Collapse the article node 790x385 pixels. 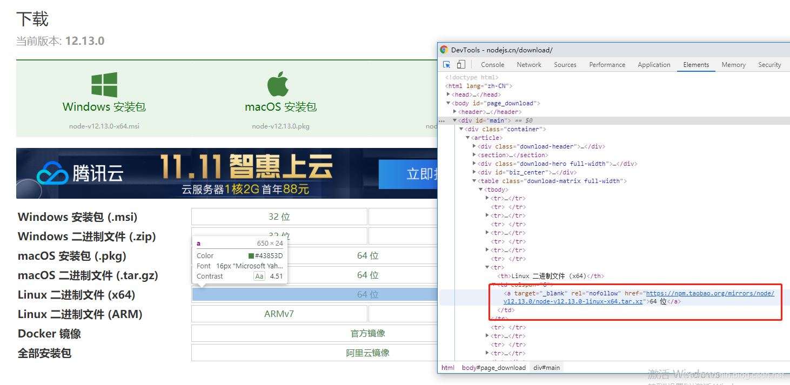click(467, 138)
